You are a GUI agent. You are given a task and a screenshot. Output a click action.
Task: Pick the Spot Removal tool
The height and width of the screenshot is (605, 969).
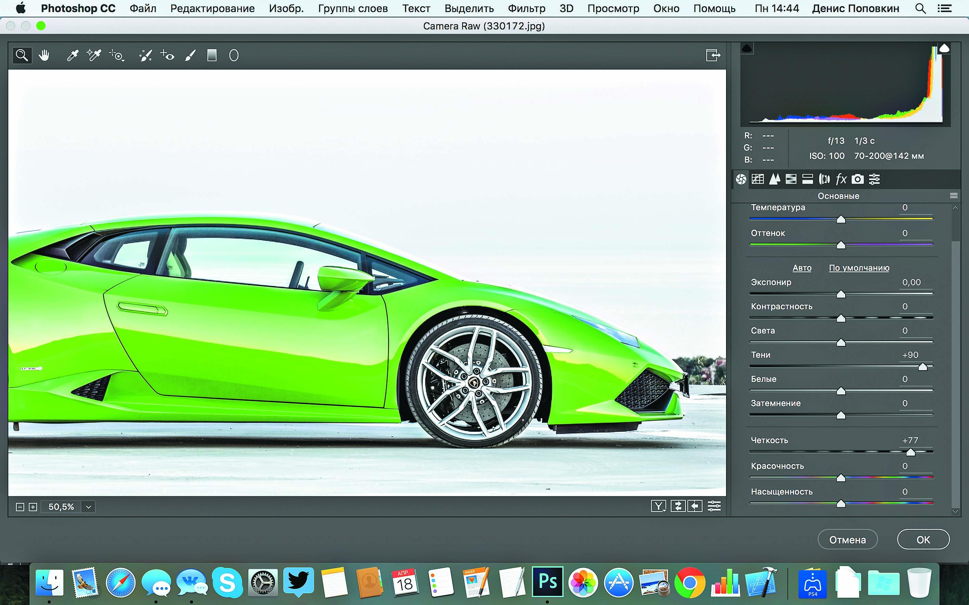tap(145, 55)
